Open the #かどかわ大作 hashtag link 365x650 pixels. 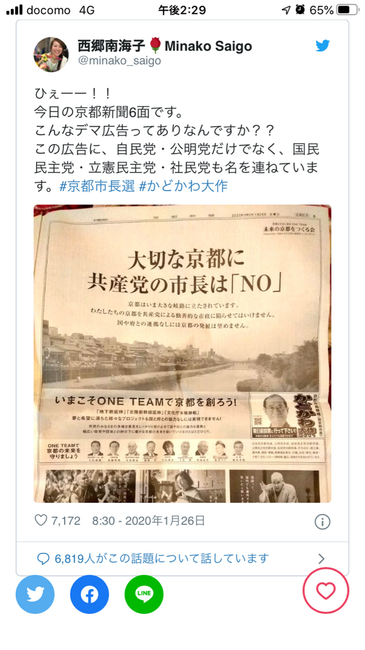[183, 186]
